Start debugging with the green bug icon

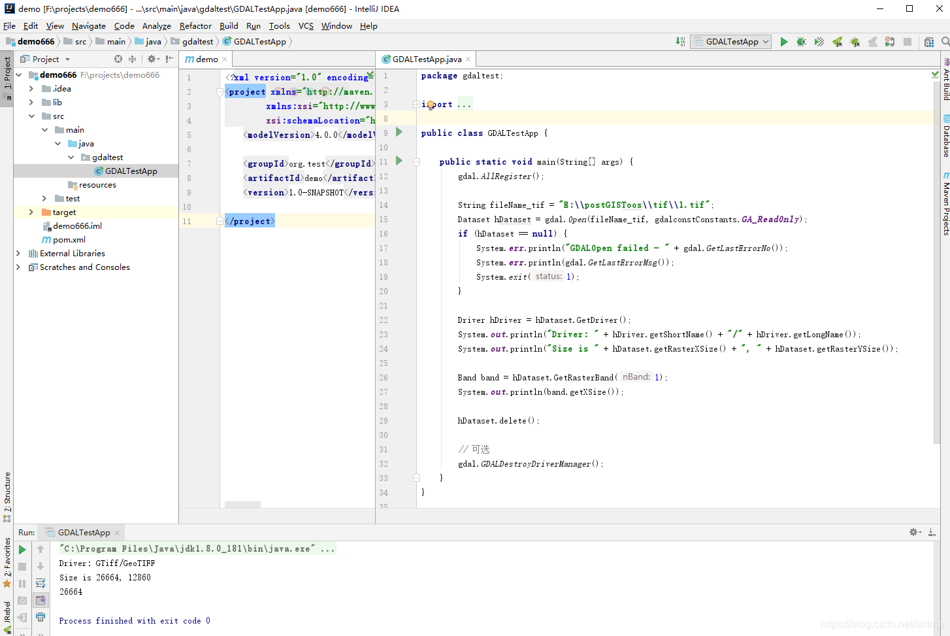[801, 42]
